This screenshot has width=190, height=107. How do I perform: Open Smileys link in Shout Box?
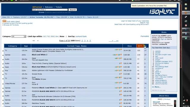coord(167,99)
